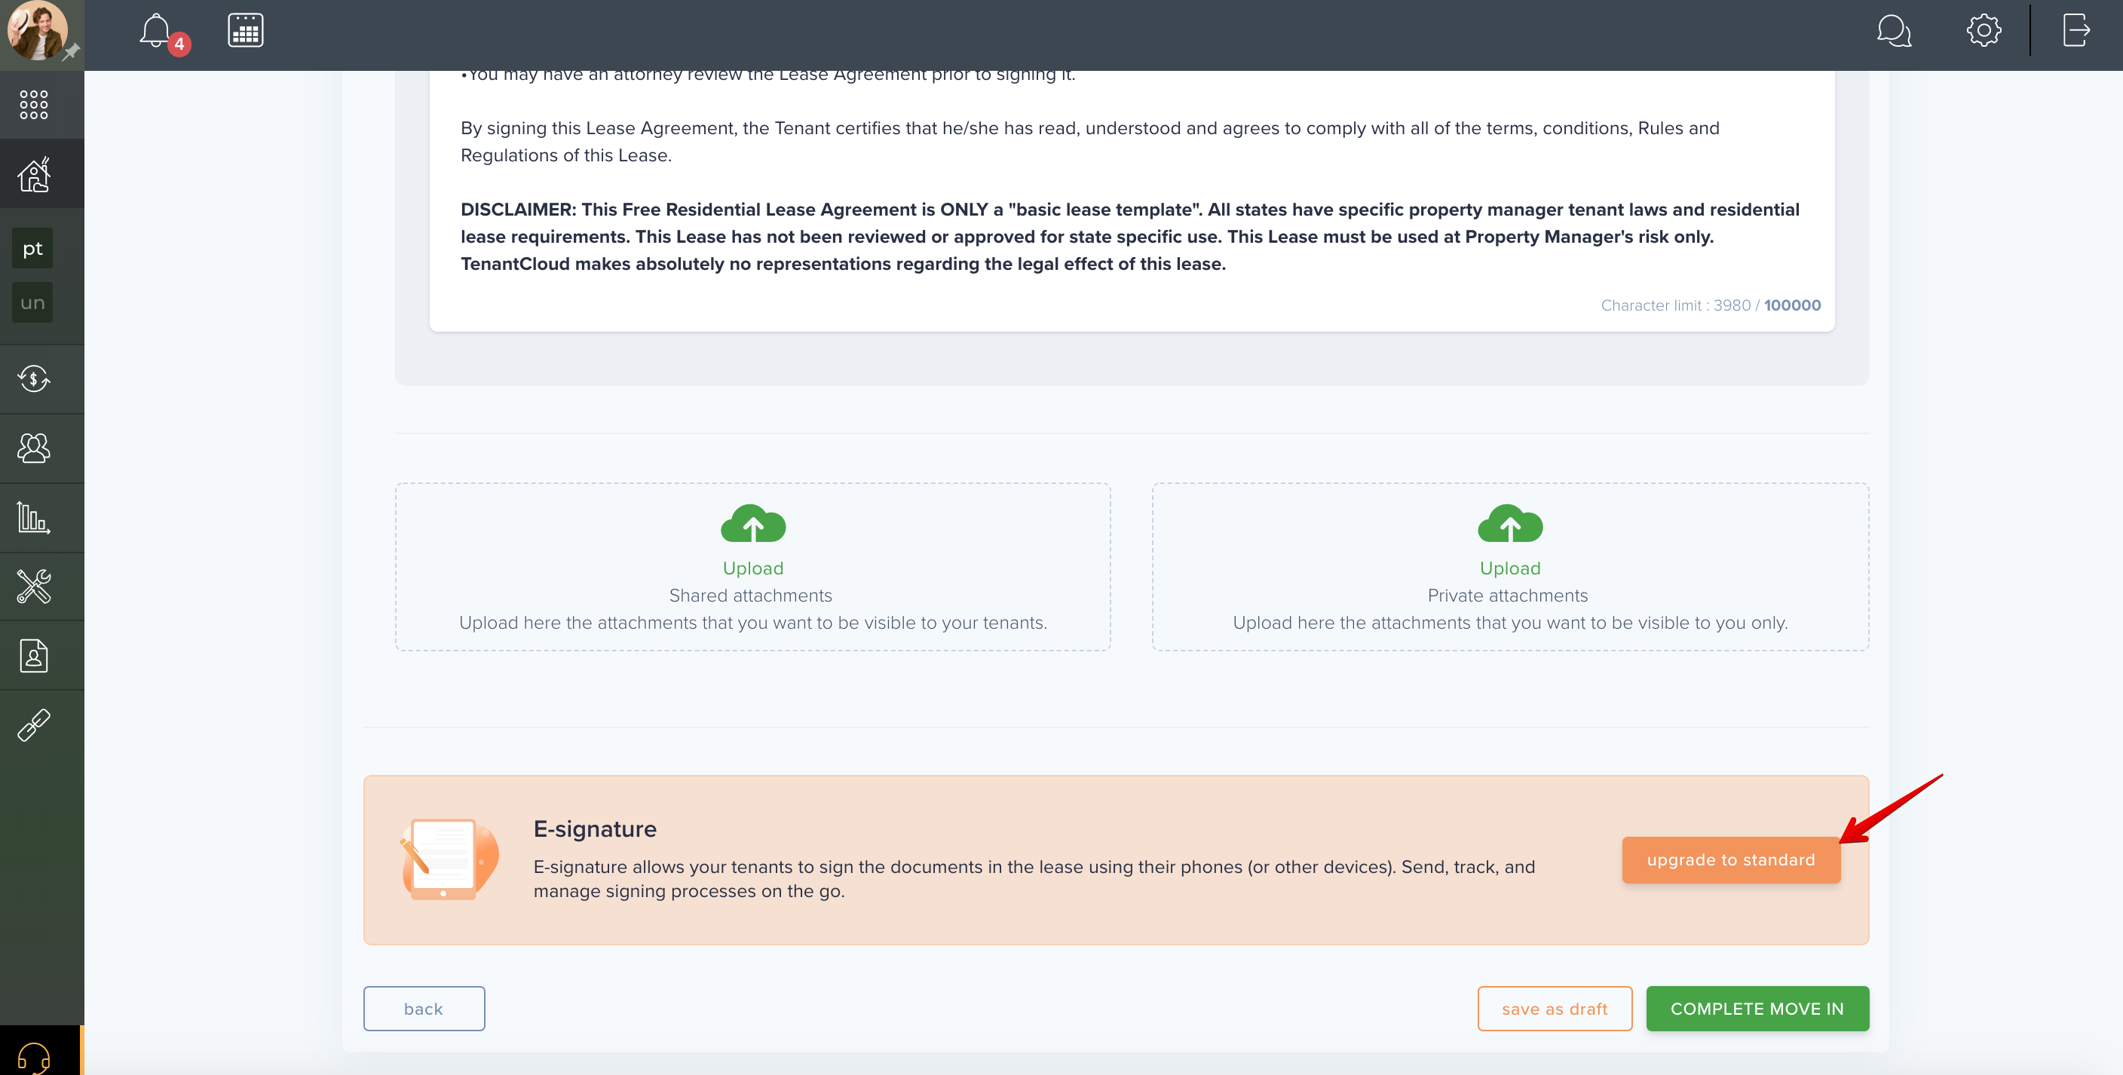Screen dimensions: 2123x1075
Task: Open the applications document icon in sidebar
Action: (x=34, y=655)
